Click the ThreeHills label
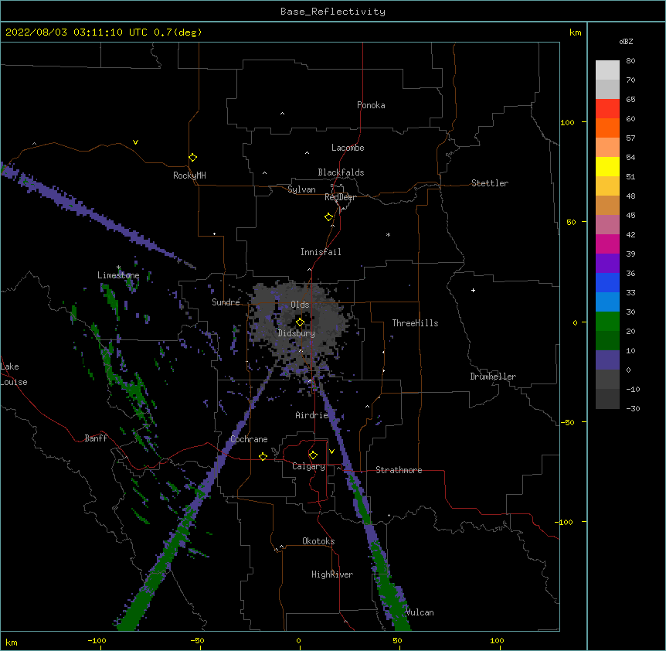 [415, 323]
